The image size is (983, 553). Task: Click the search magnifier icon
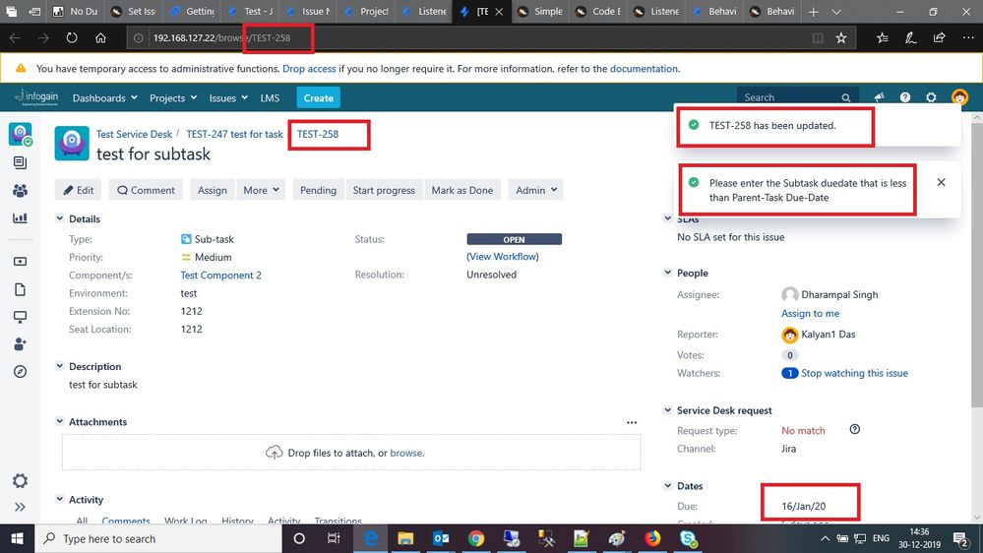[x=845, y=97]
